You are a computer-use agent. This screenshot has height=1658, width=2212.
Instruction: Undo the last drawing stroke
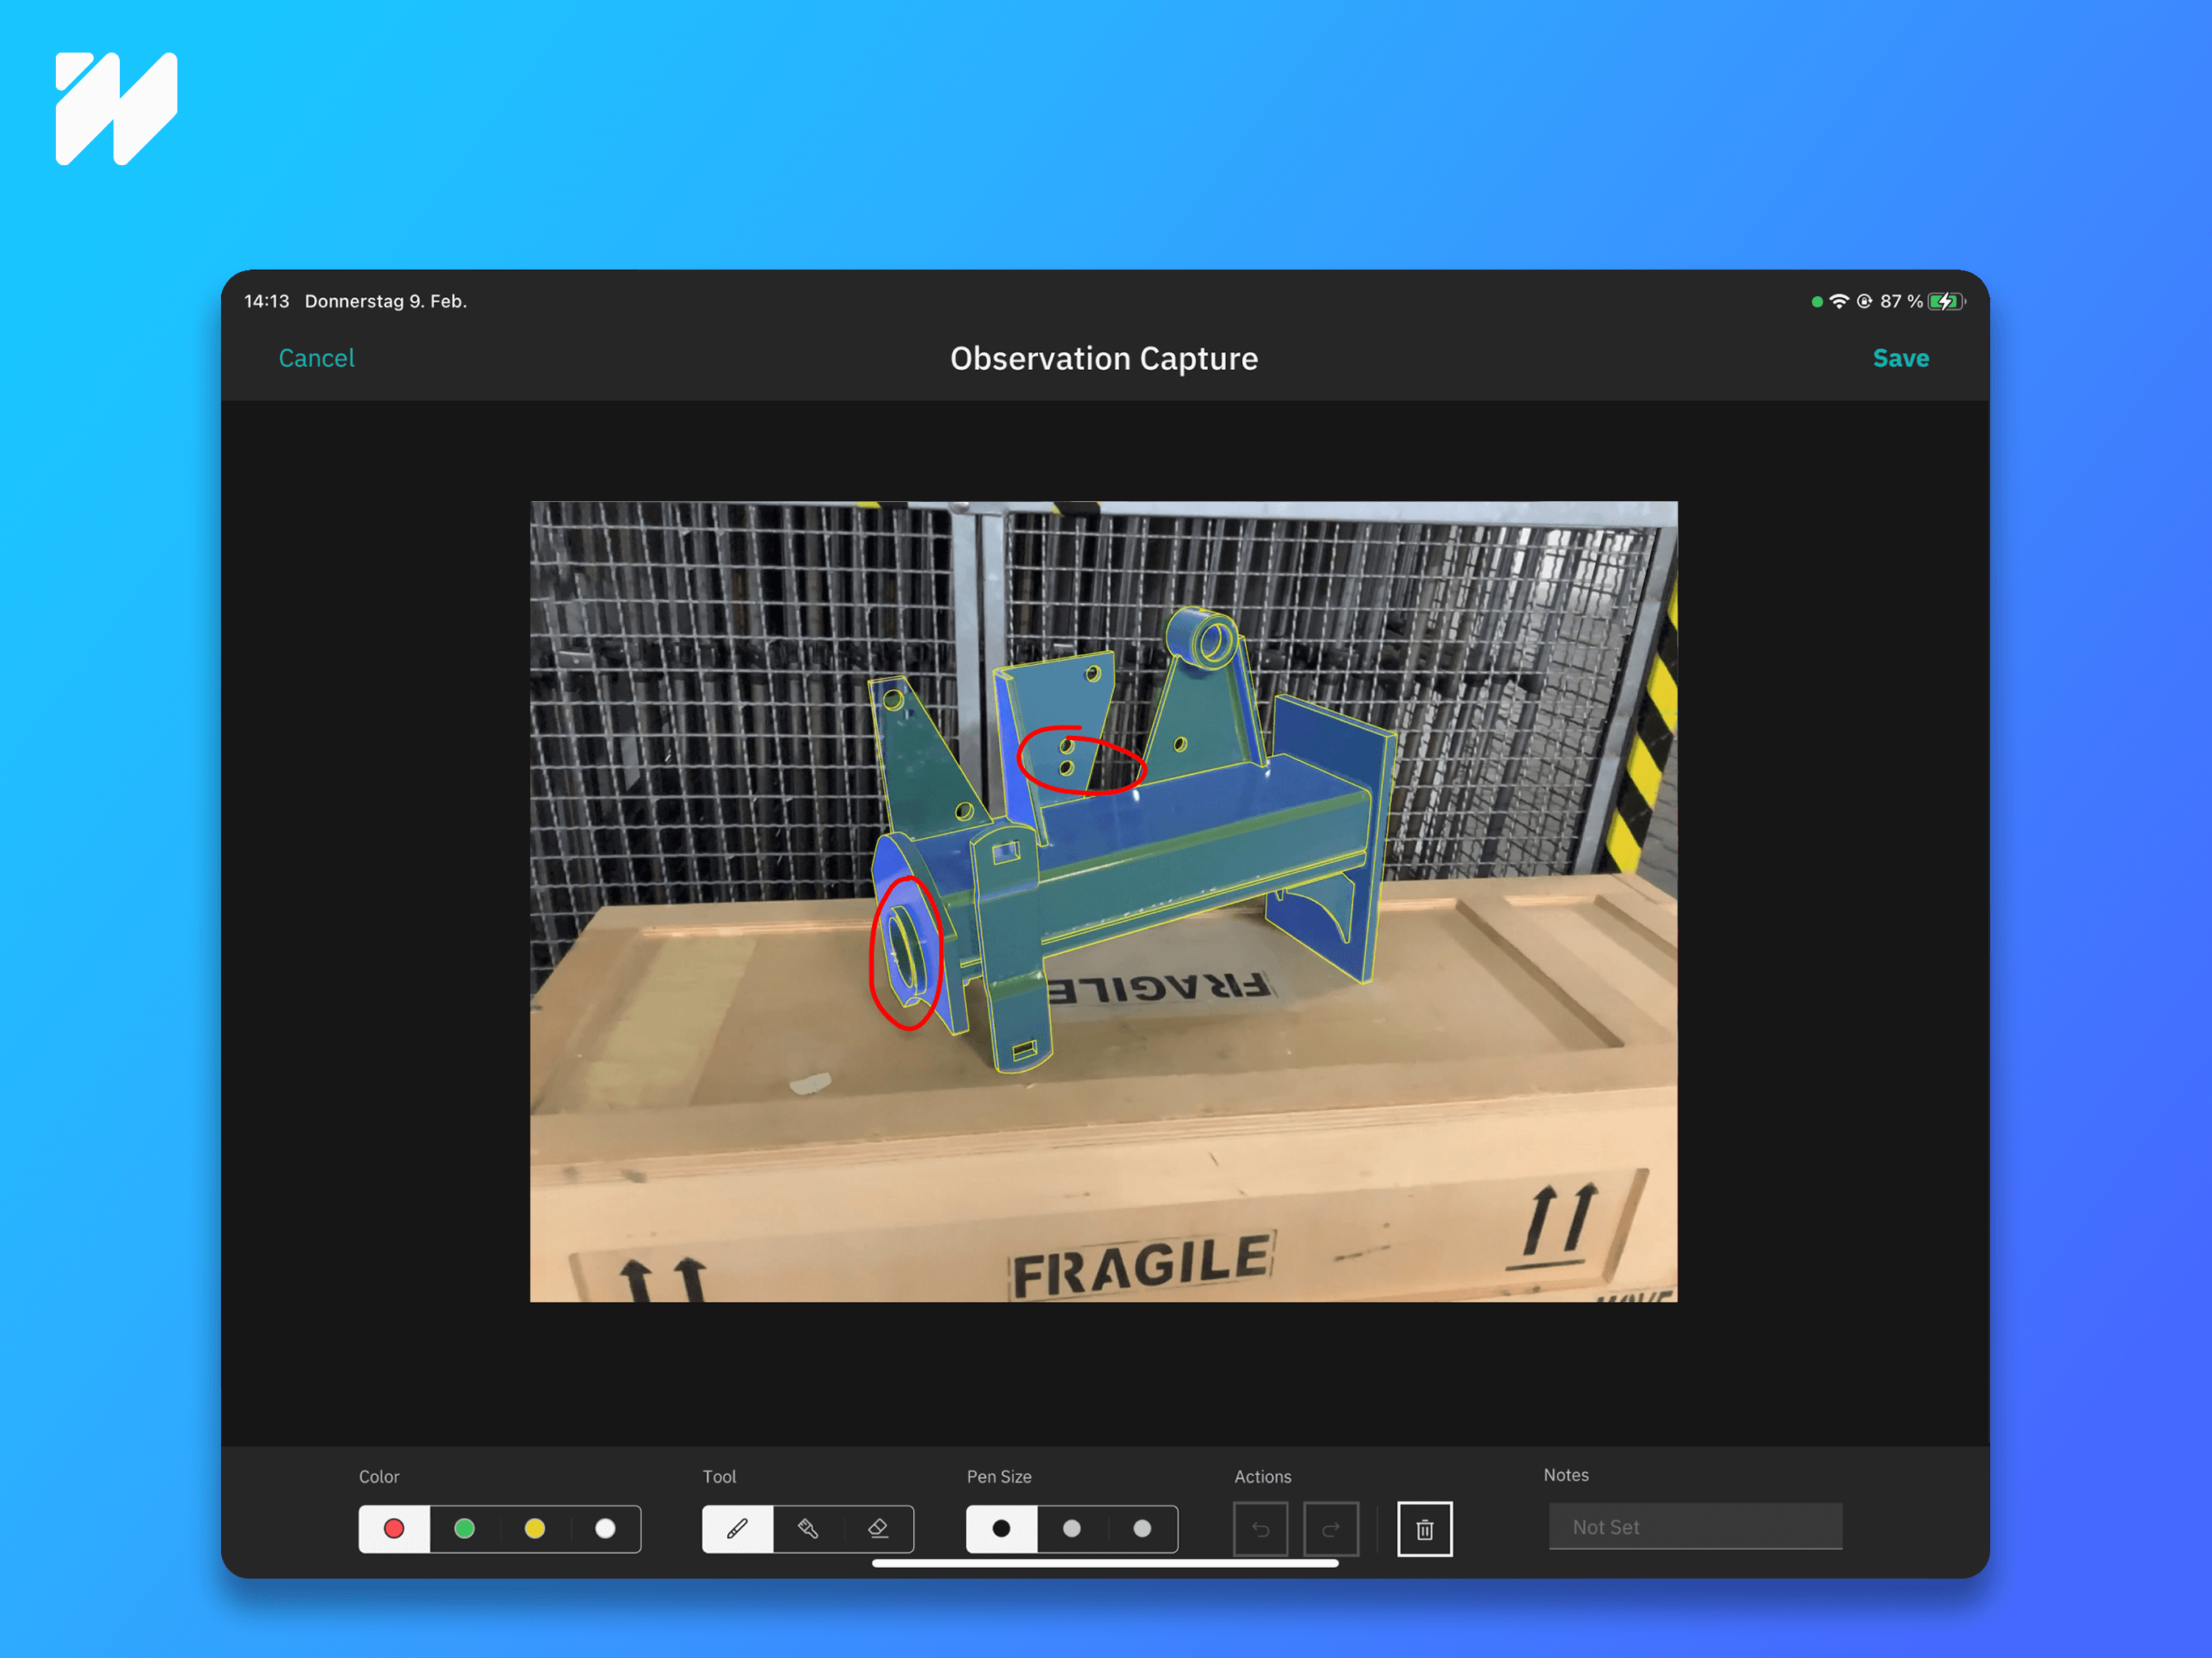(x=1260, y=1528)
